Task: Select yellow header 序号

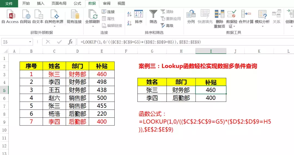Action: (x=31, y=66)
